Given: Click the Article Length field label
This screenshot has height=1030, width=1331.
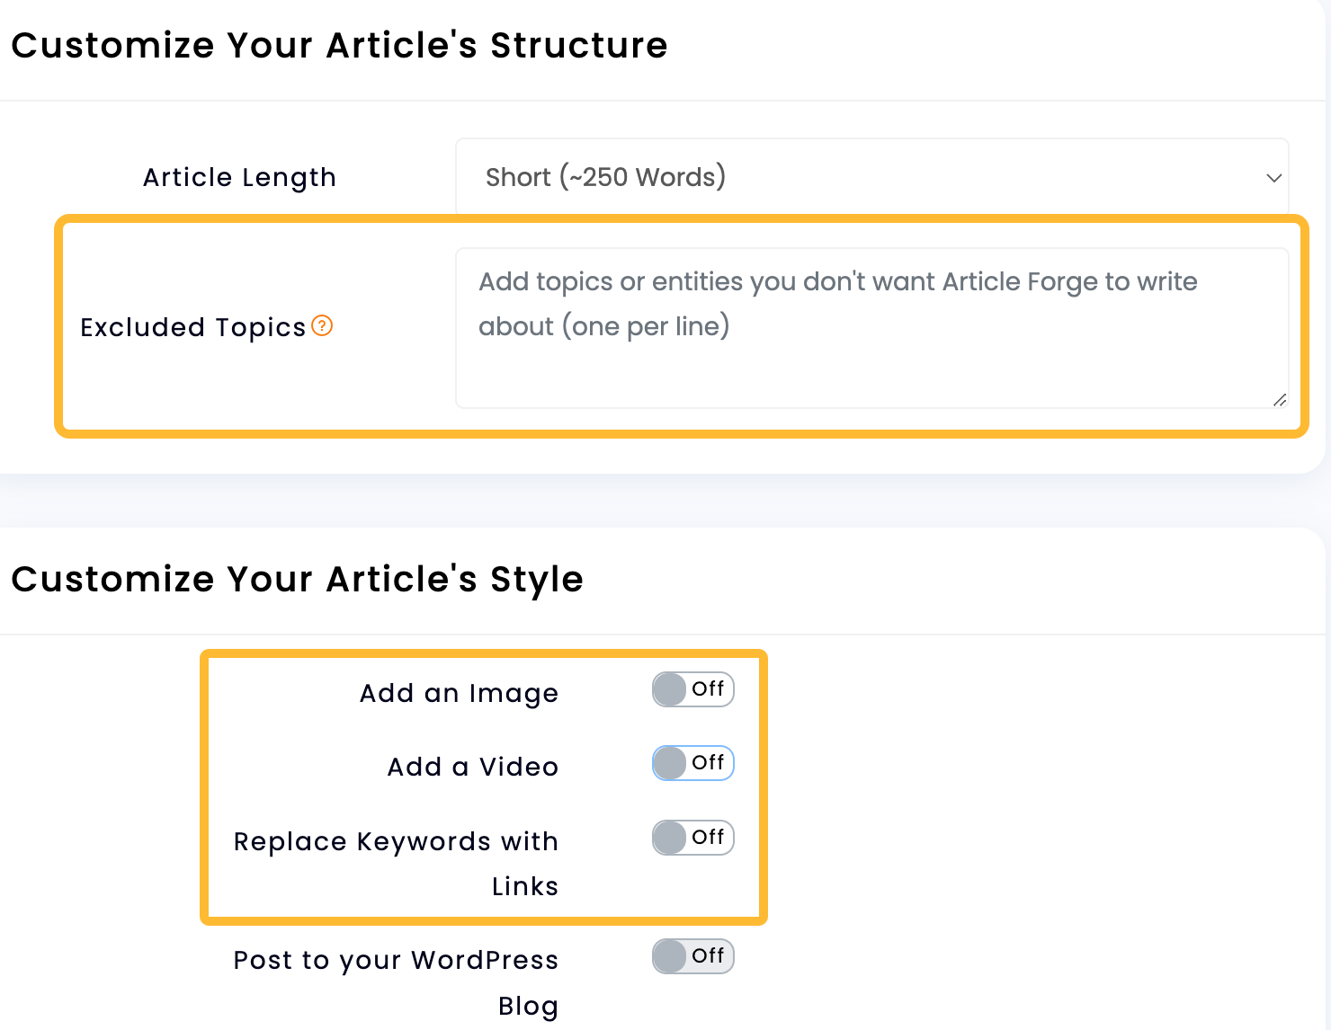Looking at the screenshot, I should pyautogui.click(x=238, y=177).
